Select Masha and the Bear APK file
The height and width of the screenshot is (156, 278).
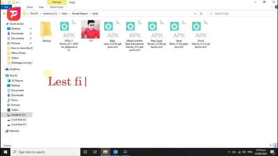tap(135, 36)
